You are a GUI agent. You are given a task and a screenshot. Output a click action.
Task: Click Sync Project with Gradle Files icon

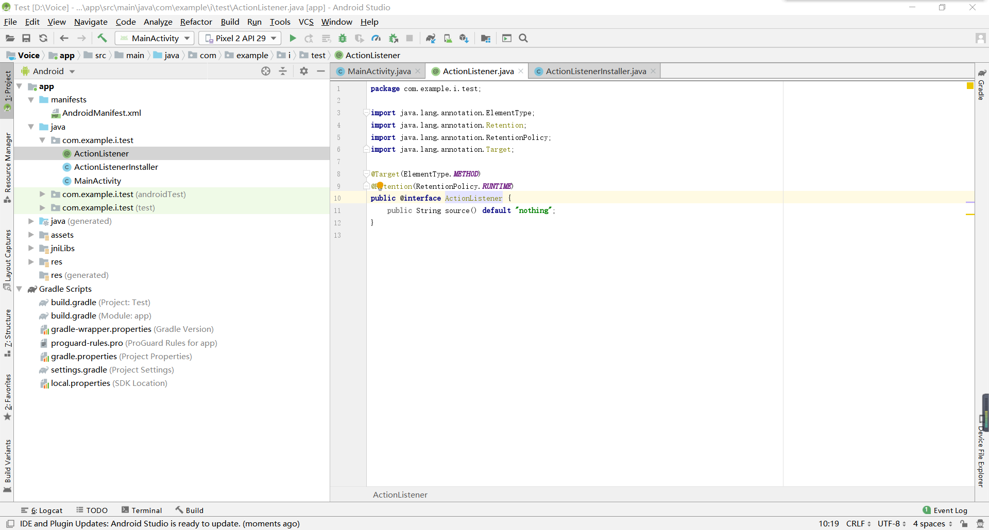(x=431, y=38)
